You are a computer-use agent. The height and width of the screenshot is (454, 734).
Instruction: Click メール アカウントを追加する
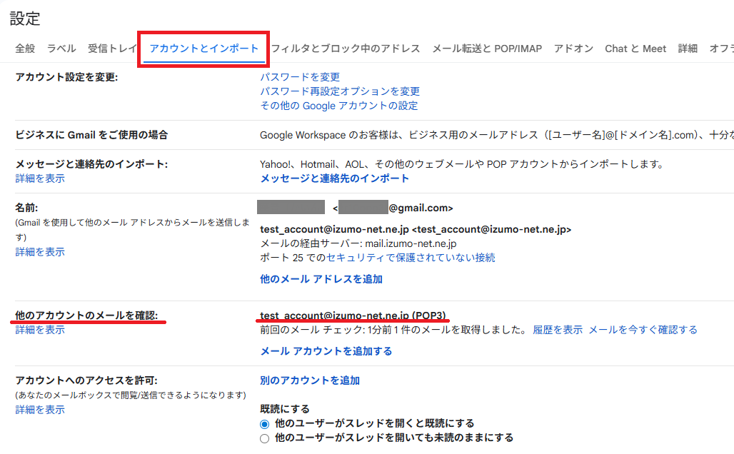tap(326, 351)
